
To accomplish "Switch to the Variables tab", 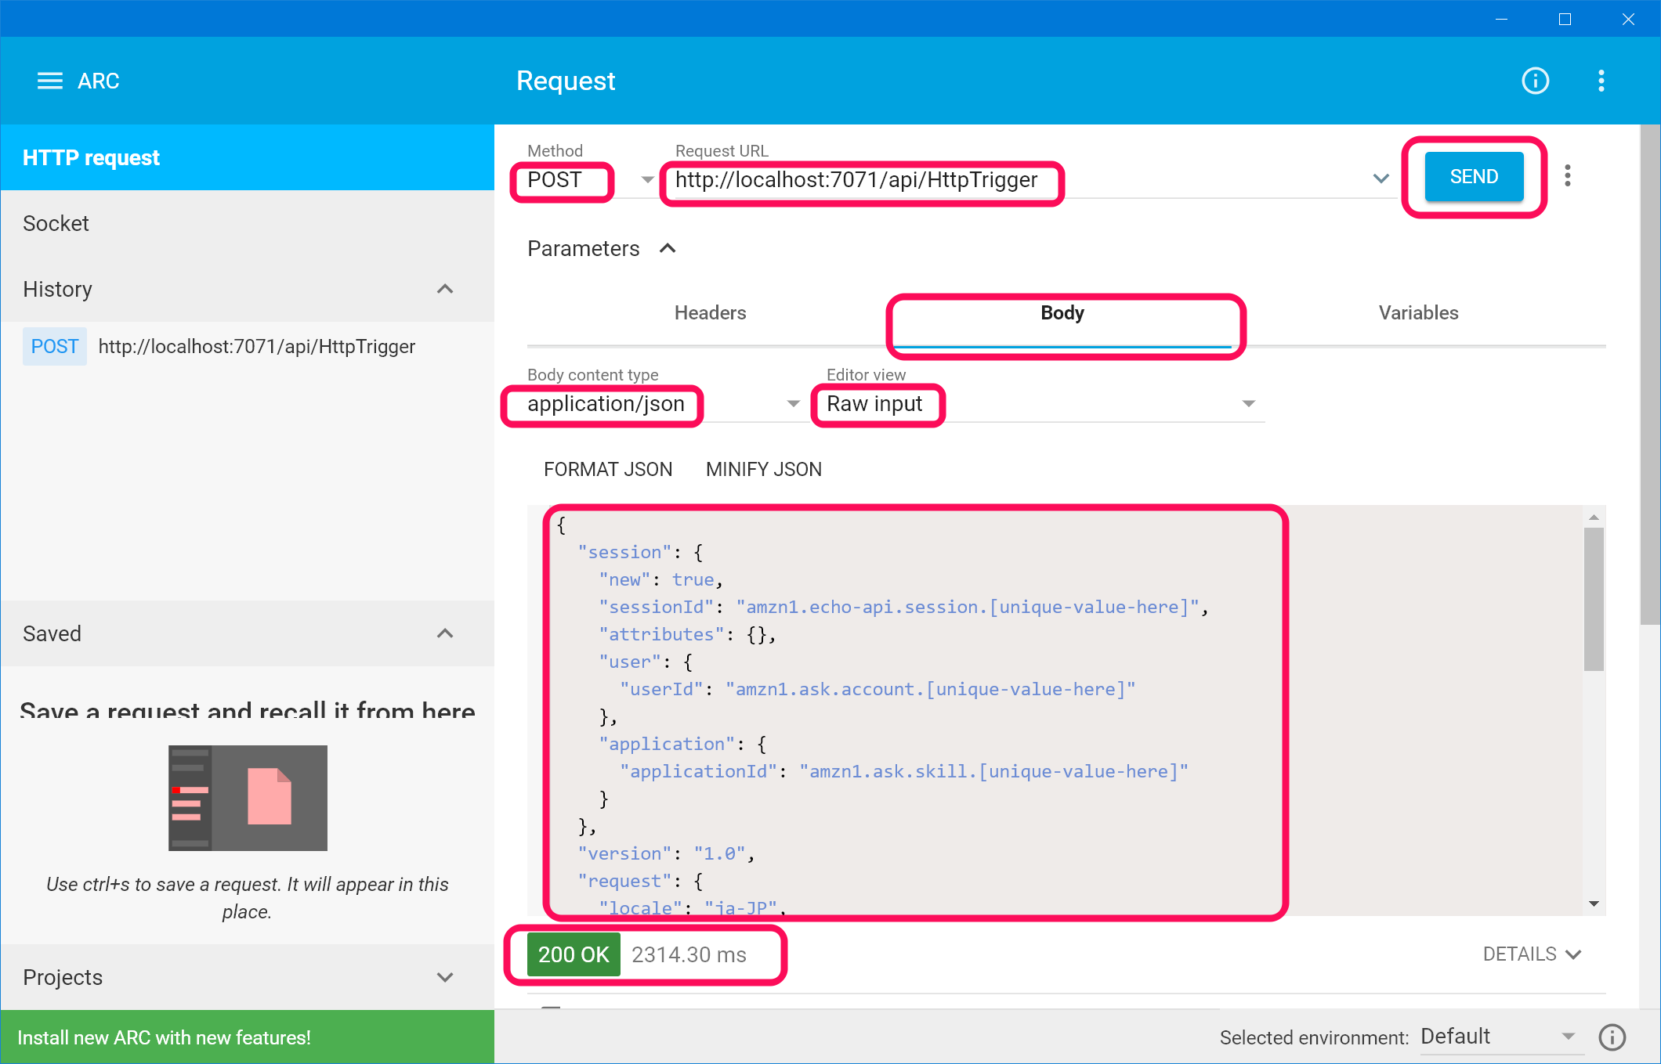I will [1417, 312].
